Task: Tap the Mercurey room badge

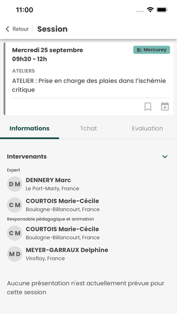Action: [152, 50]
